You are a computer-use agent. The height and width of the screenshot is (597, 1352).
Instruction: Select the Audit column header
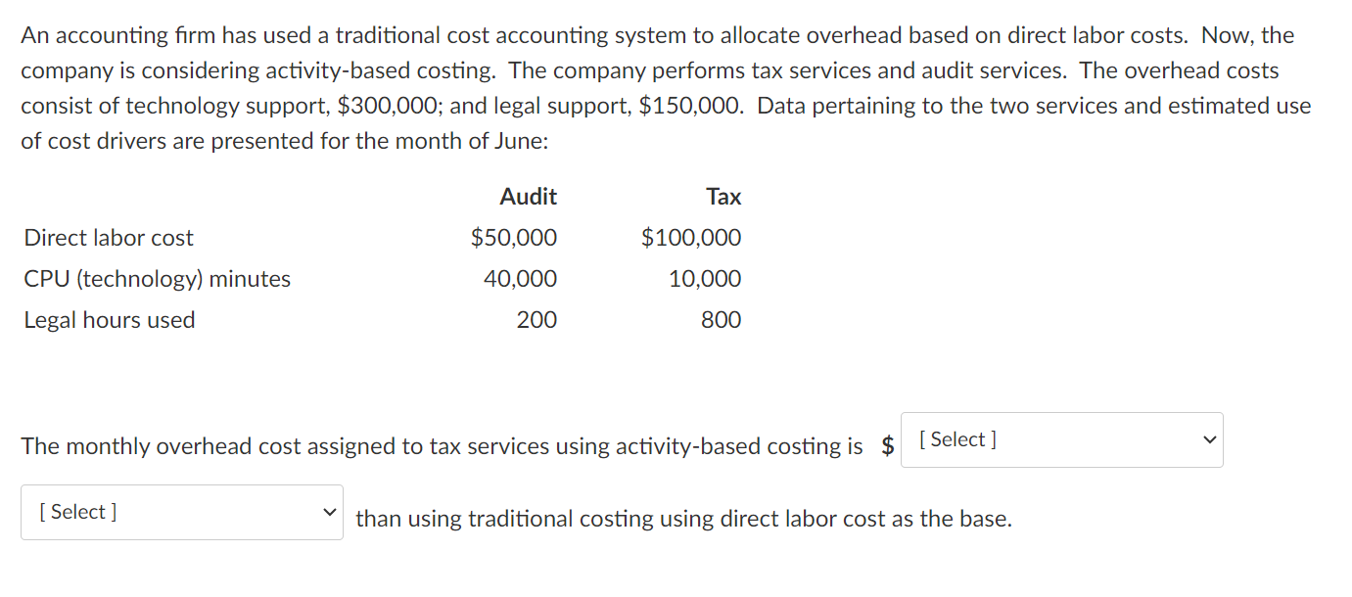tap(529, 196)
